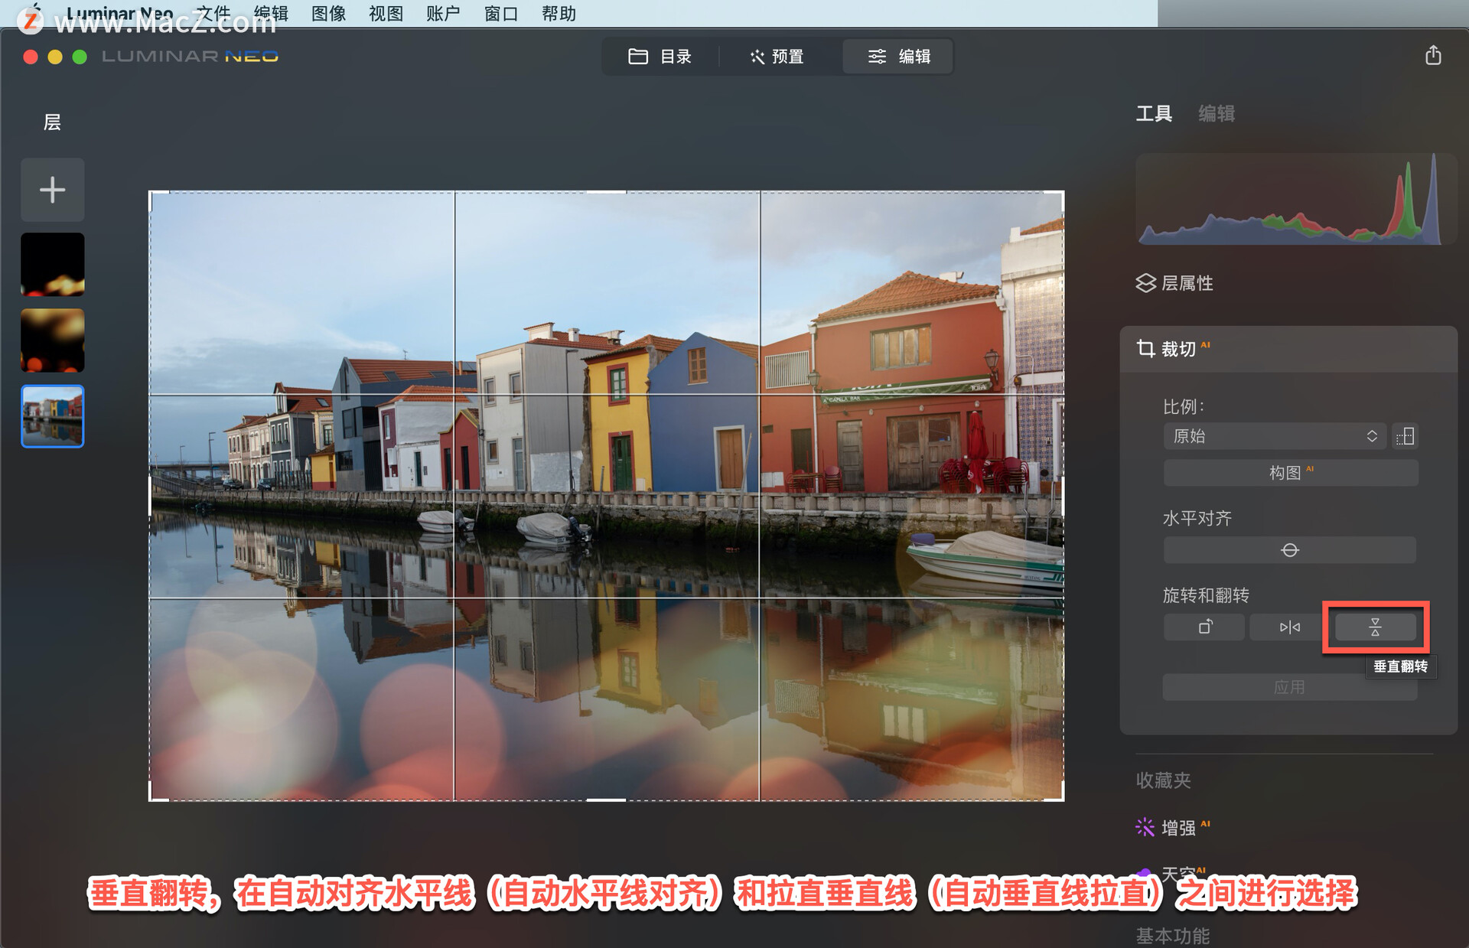Click the horizontal flip icon

[1289, 627]
